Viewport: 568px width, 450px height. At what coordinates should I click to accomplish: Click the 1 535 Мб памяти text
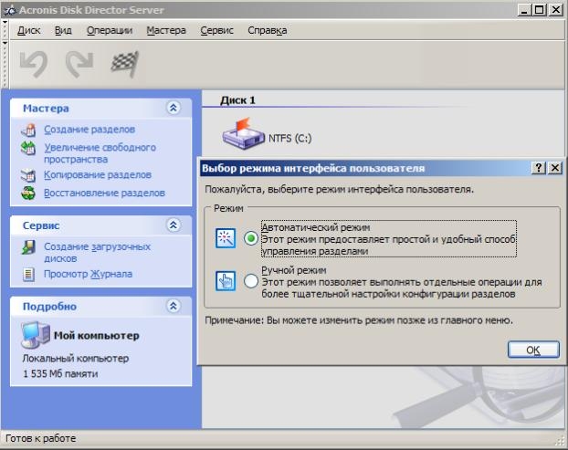(60, 373)
